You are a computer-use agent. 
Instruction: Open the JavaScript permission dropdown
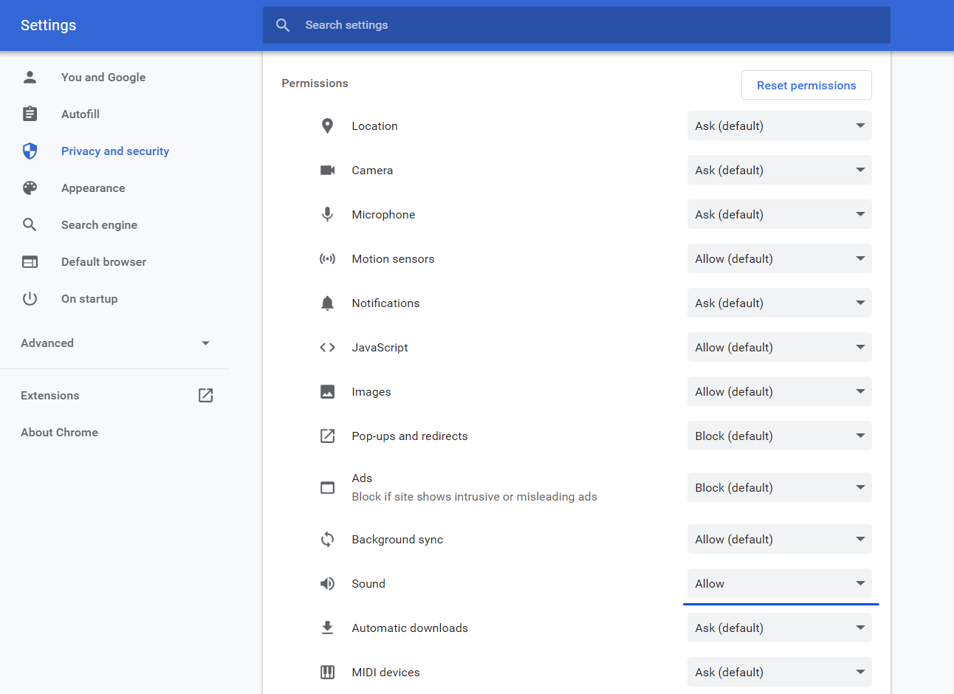[x=779, y=347]
